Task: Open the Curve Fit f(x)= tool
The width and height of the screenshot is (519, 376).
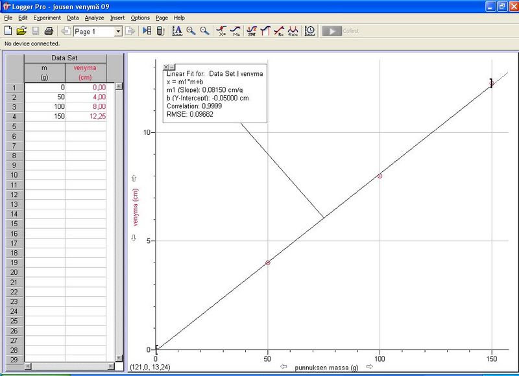Action: point(293,31)
